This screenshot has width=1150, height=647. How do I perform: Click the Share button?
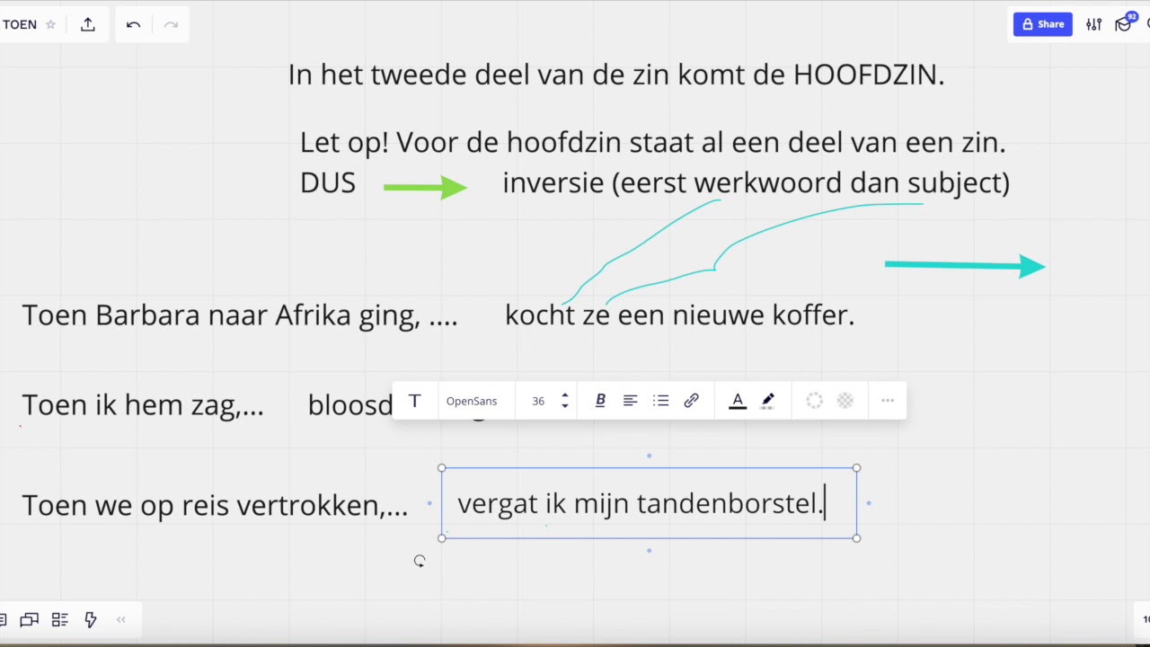(1042, 24)
